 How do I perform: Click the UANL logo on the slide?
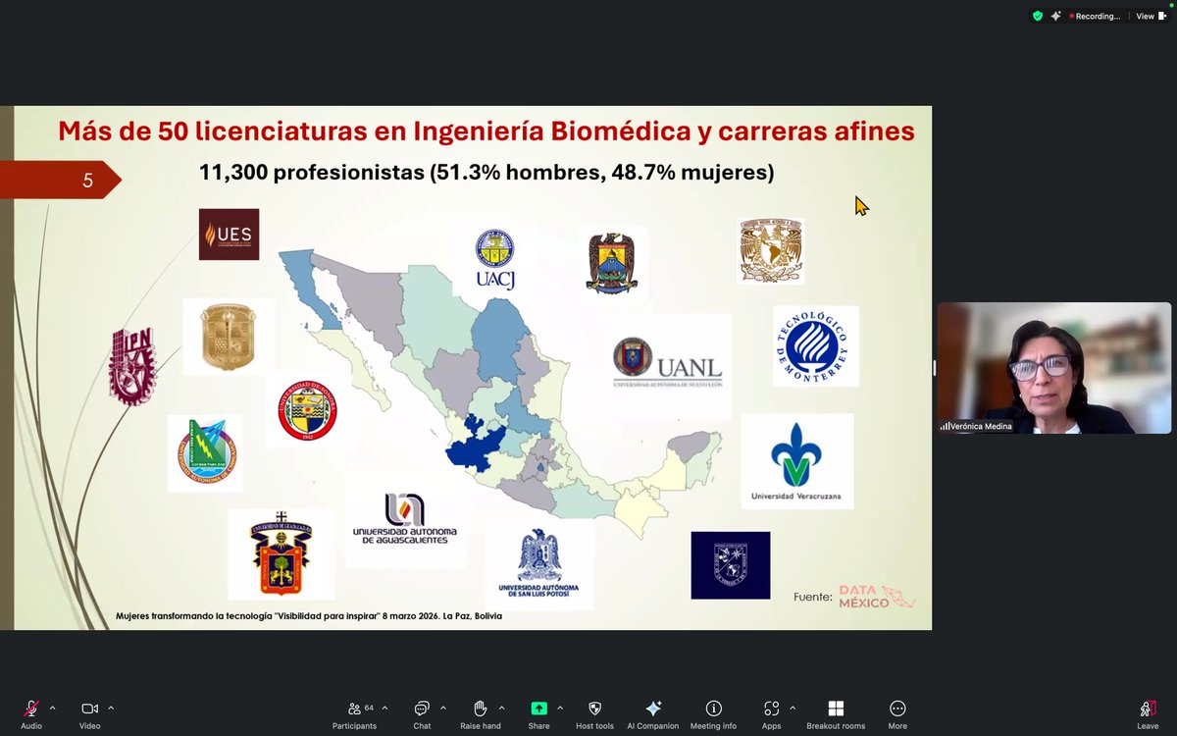(668, 363)
